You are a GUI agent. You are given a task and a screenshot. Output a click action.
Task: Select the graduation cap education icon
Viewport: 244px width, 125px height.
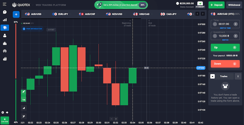click(x=5, y=28)
